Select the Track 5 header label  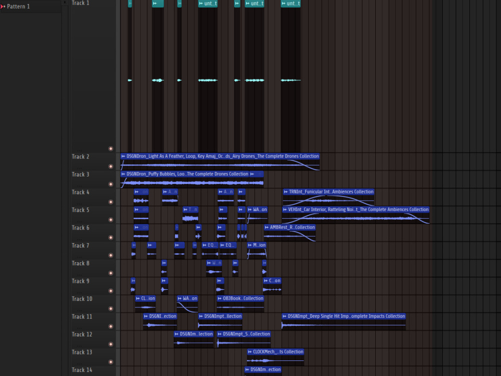click(81, 210)
